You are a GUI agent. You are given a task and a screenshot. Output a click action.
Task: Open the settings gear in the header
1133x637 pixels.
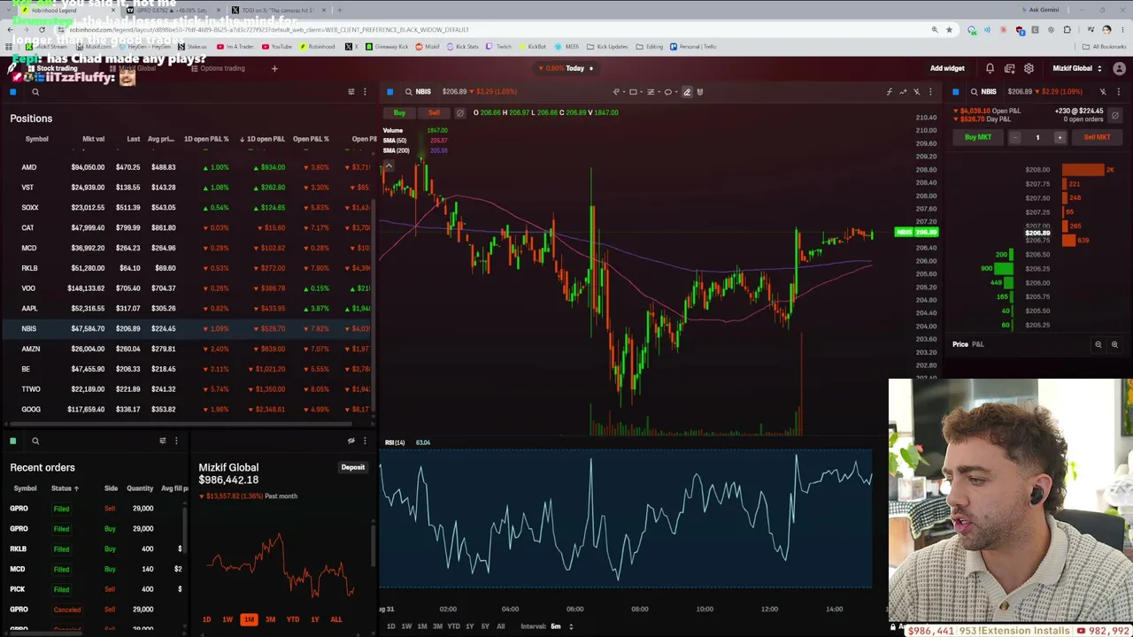coord(1029,68)
